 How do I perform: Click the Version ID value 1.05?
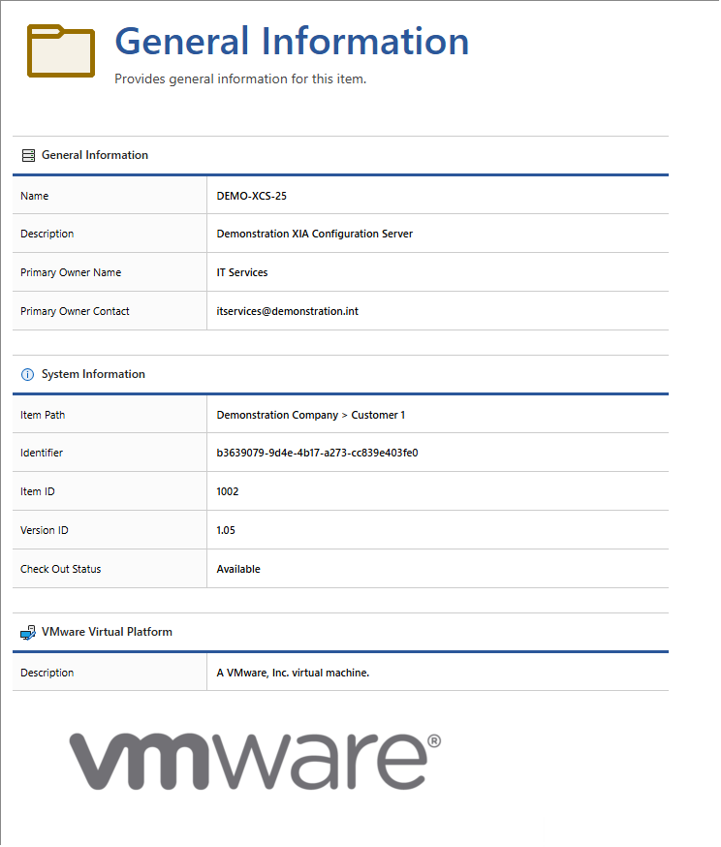226,530
